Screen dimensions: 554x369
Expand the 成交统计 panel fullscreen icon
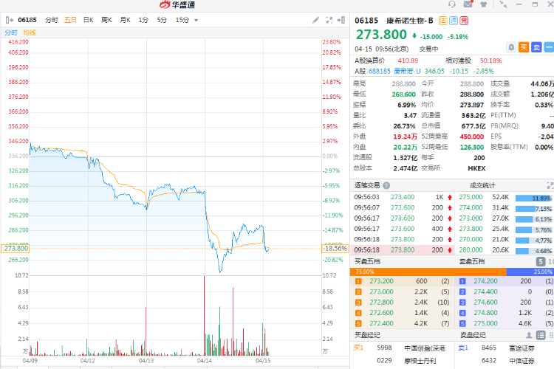(550, 185)
